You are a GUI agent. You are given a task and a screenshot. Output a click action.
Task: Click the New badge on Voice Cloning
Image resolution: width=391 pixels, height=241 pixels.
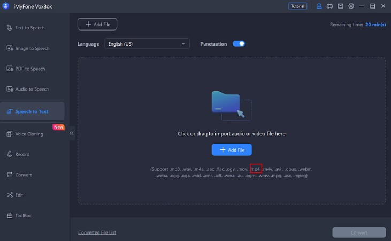point(59,127)
